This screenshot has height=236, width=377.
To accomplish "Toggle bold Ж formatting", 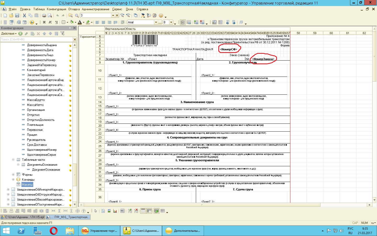I will pos(44,22).
